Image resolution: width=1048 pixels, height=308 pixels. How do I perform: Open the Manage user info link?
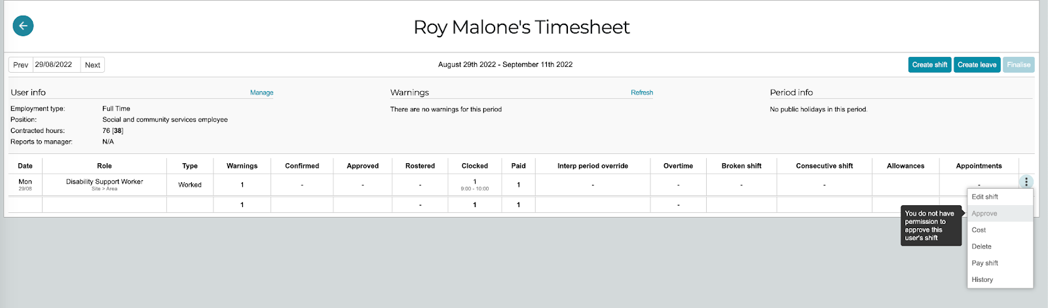(261, 92)
